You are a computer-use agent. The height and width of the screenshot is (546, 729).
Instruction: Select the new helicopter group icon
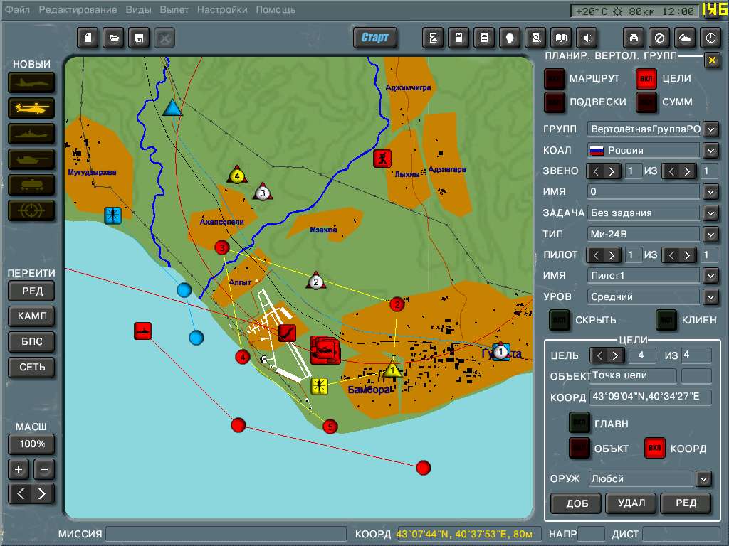(x=31, y=108)
